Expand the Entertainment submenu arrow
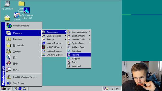 [x=89, y=36]
